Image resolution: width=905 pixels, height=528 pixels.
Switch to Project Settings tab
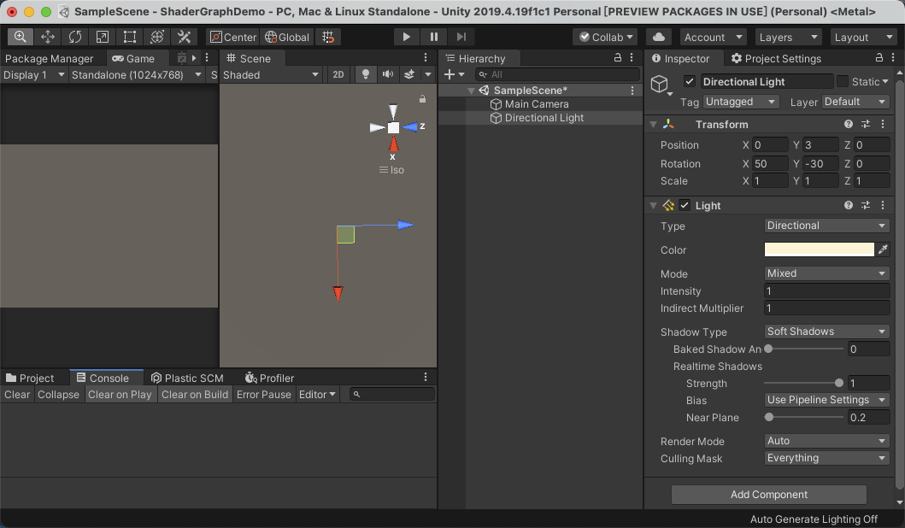(x=776, y=58)
